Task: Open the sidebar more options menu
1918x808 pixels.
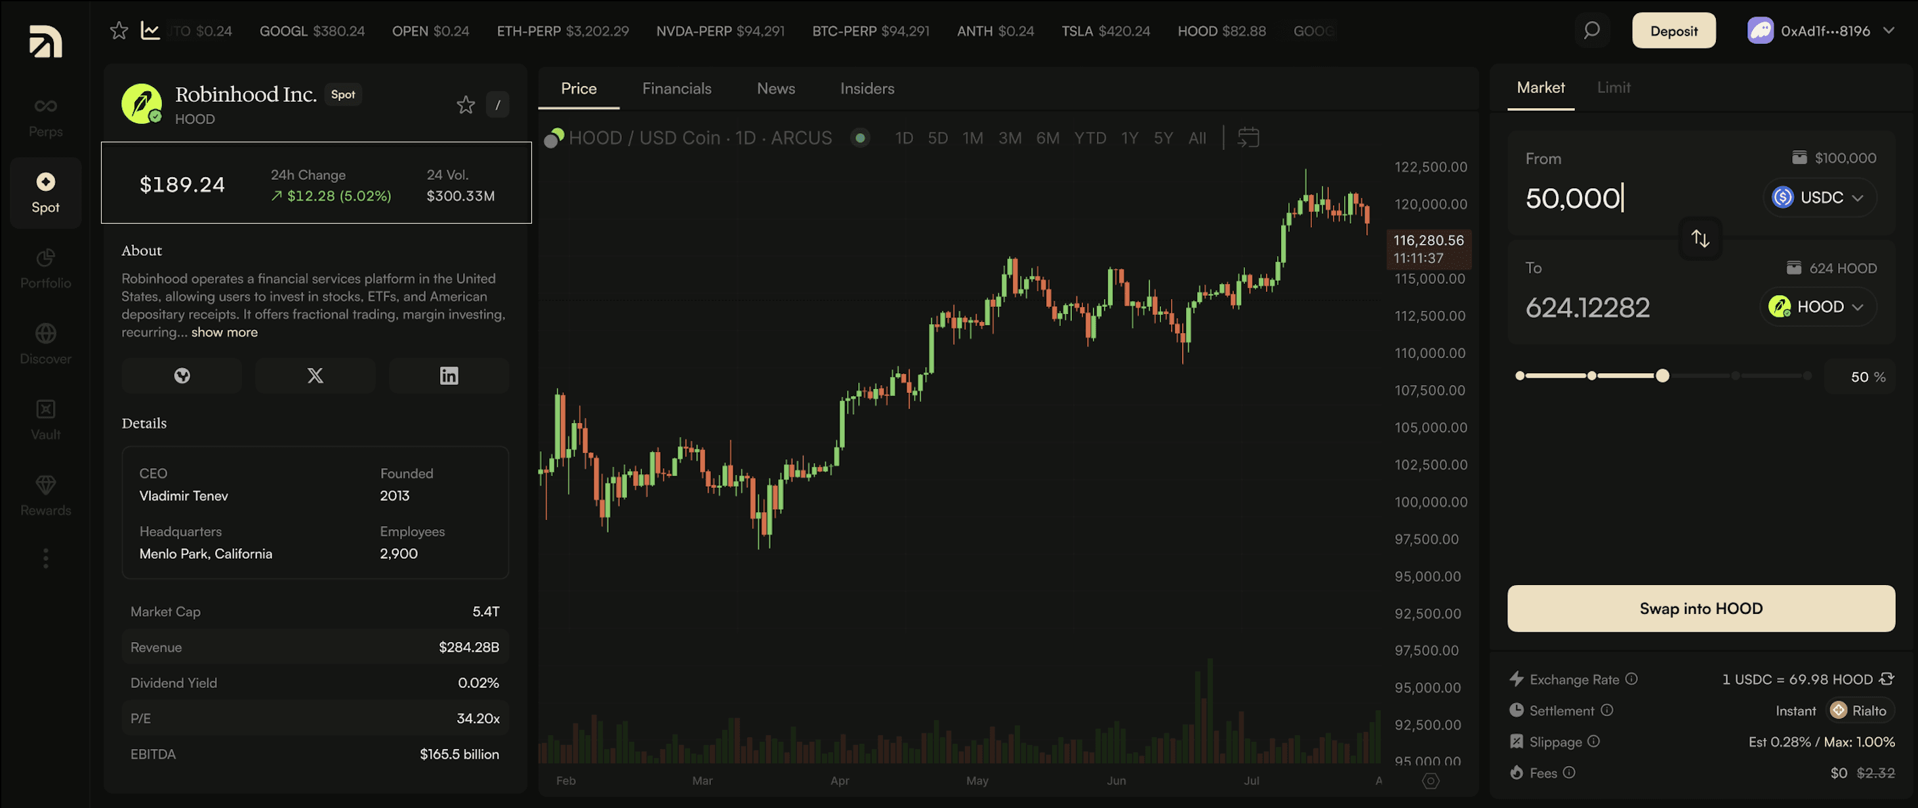Action: (x=45, y=559)
